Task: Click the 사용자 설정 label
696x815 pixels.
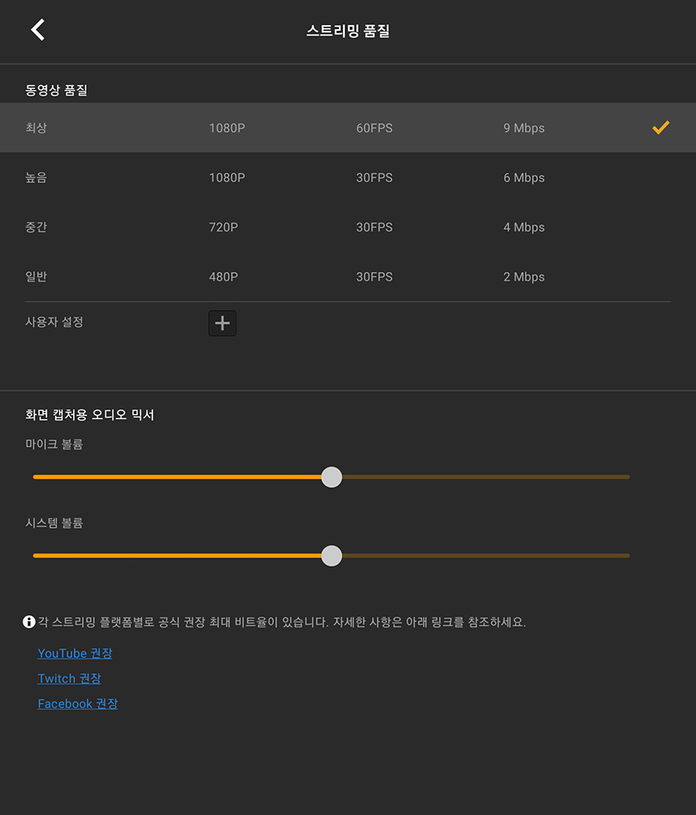Action: tap(54, 322)
